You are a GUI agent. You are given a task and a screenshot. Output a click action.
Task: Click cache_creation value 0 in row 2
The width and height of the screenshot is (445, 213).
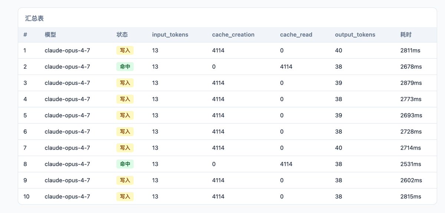(214, 67)
